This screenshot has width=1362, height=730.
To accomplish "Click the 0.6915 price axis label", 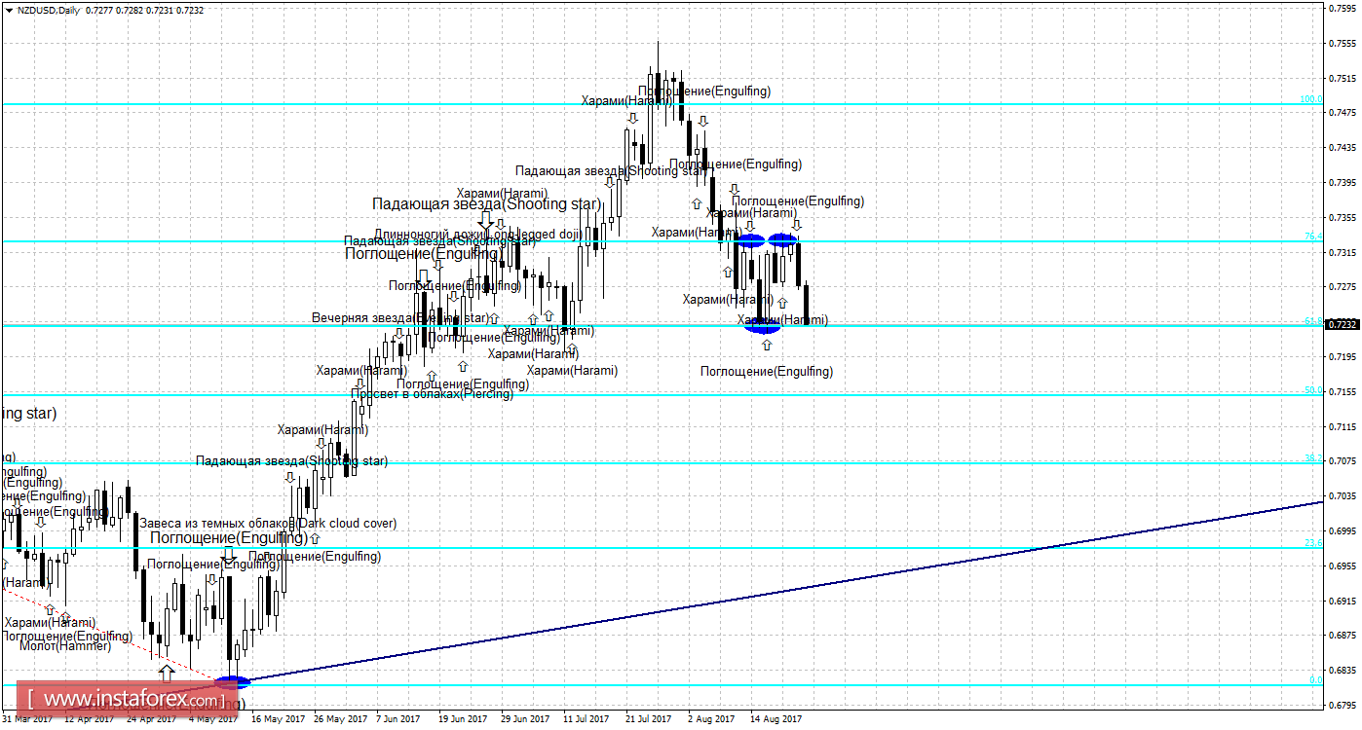I will coord(1342,602).
